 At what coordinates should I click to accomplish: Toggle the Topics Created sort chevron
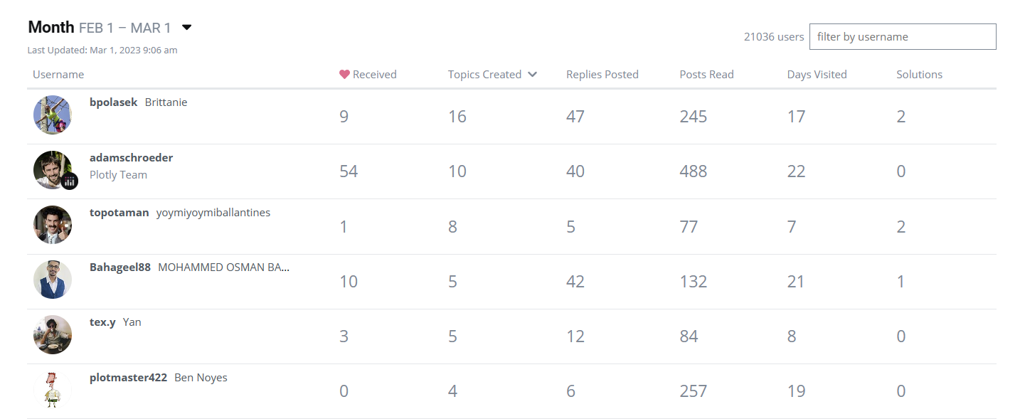(532, 75)
